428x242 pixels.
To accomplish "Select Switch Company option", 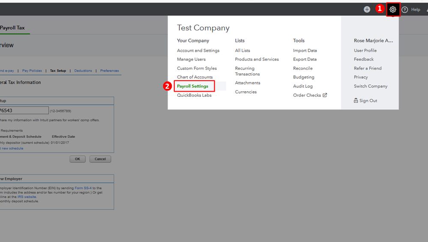I will click(371, 86).
